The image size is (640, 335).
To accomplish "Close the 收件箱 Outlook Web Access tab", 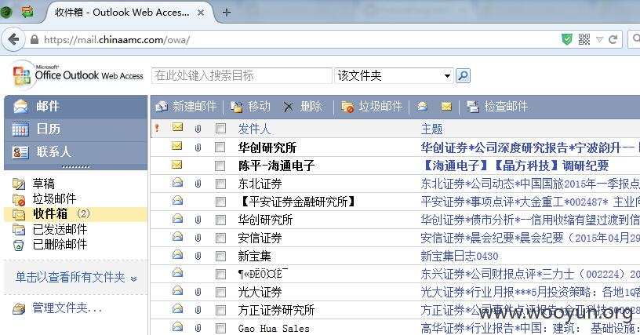I will (x=201, y=13).
